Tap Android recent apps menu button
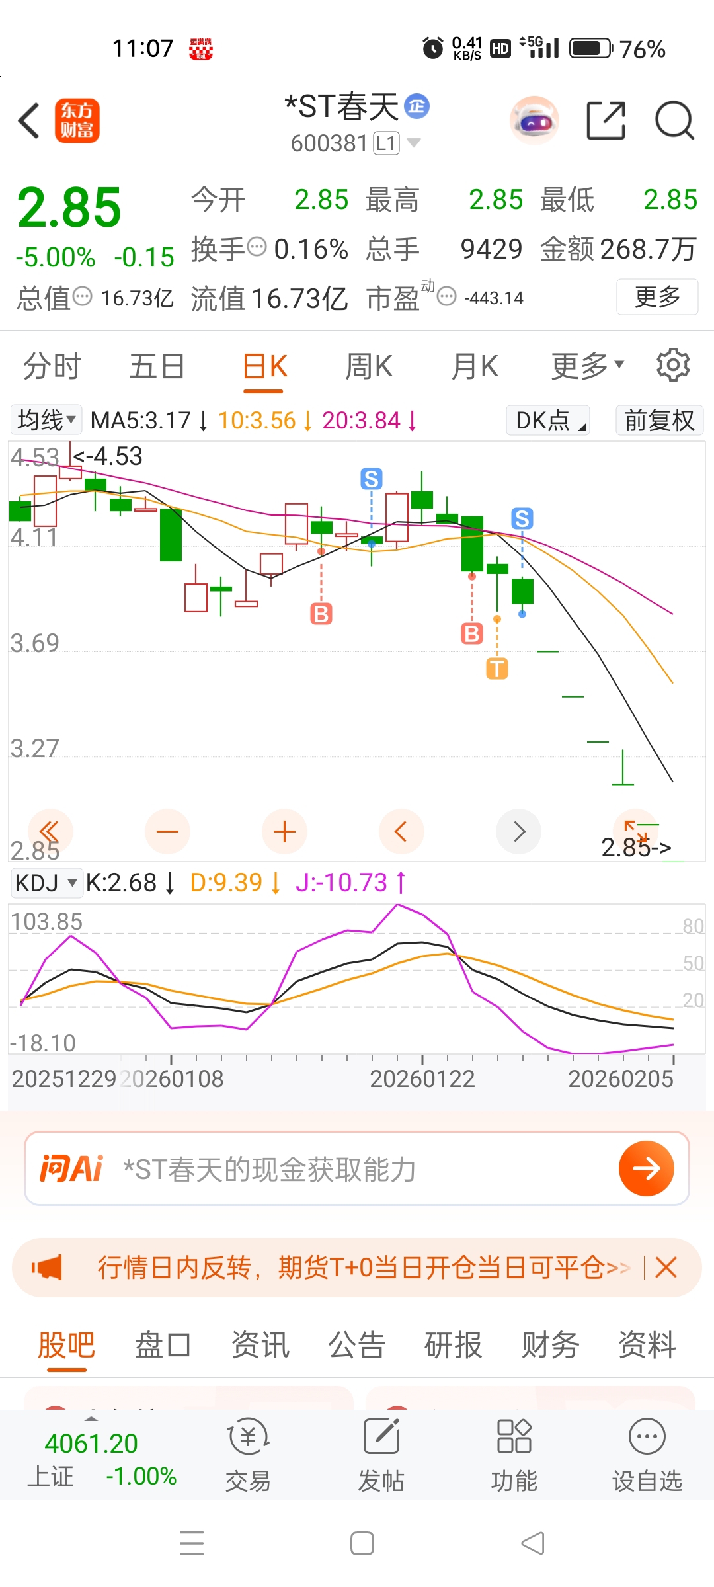Viewport: 714px width, 1587px height. click(x=192, y=1543)
